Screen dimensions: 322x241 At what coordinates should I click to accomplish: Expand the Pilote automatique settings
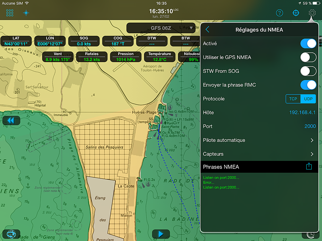point(259,140)
